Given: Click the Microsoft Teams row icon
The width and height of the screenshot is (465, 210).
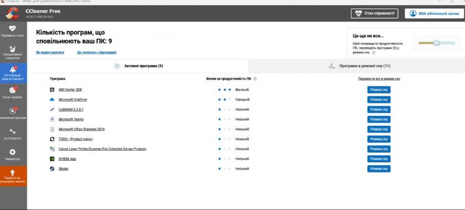Looking at the screenshot, I should (52, 119).
